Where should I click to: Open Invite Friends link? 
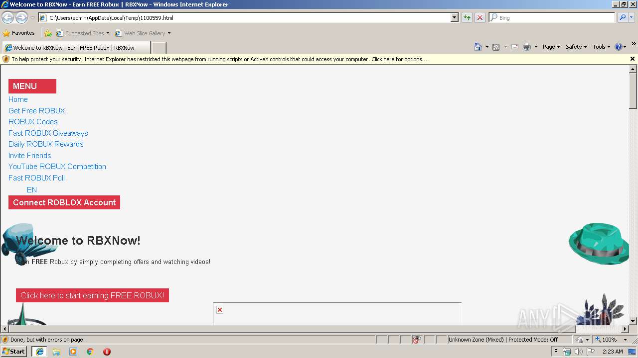pos(30,155)
